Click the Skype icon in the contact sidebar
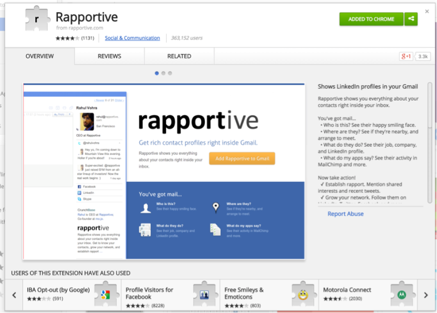This screenshot has height=313, width=437. [x=80, y=199]
